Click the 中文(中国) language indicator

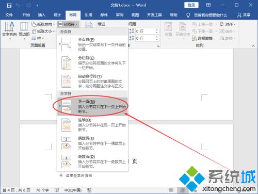pyautogui.click(x=73, y=190)
